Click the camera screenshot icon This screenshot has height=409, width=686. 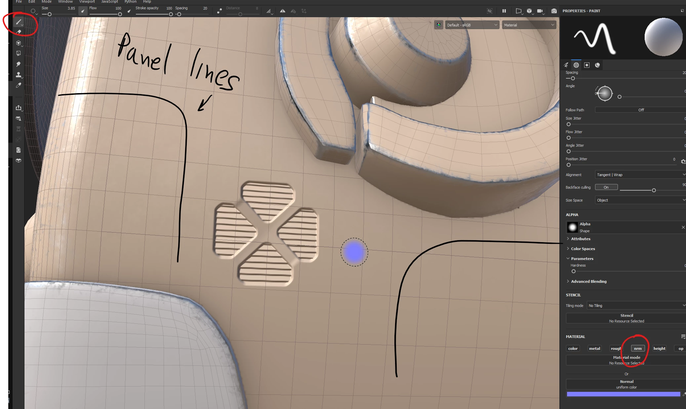click(554, 11)
